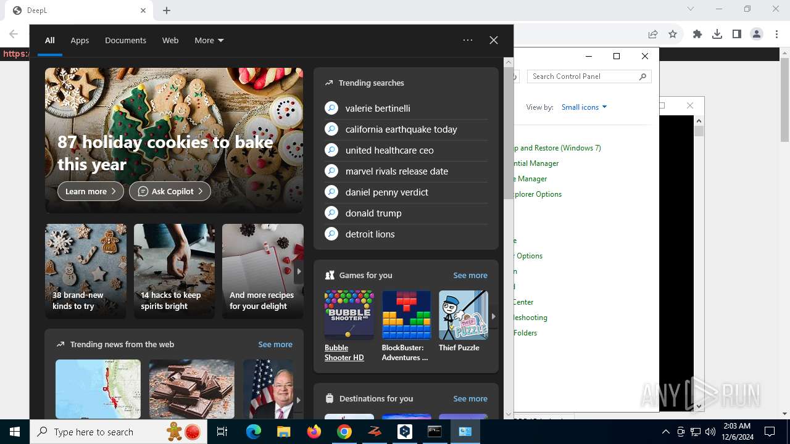Viewport: 790px width, 444px height.
Task: Open the Chrome profile avatar
Action: click(x=757, y=35)
